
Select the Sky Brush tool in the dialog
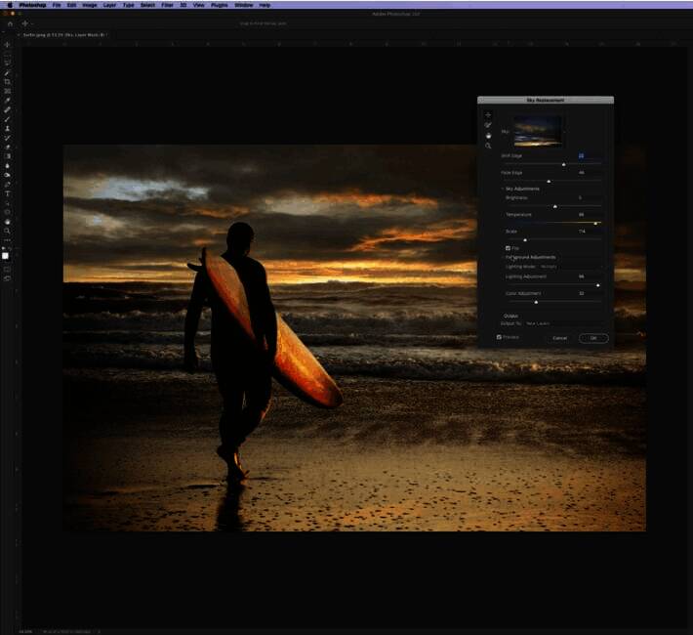tap(488, 125)
